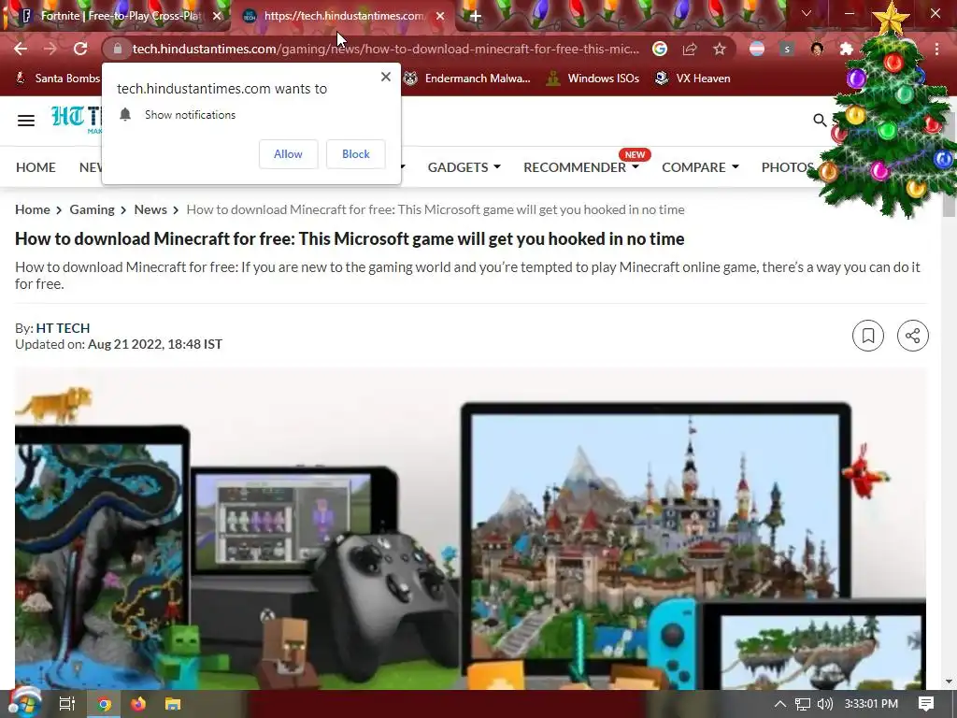Open the Action Center notifications icon
Image resolution: width=957 pixels, height=718 pixels.
(x=926, y=704)
